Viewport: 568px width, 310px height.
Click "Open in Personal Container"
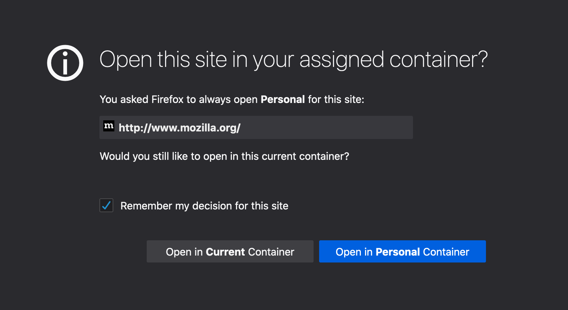tap(402, 251)
